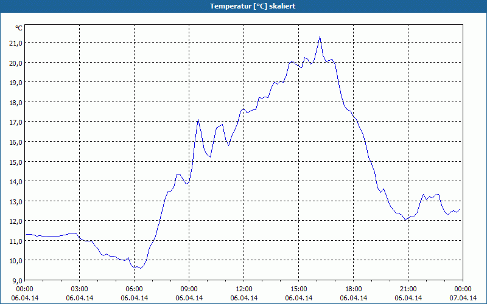Select the 06.04.14 date below 12:00
The image size is (487, 304).
pos(244,298)
